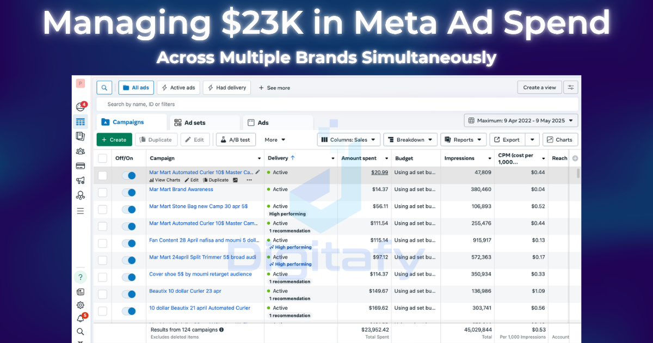Turn off the Mar Mart Brand Awareness toggle
The width and height of the screenshot is (653, 343).
coord(129,193)
